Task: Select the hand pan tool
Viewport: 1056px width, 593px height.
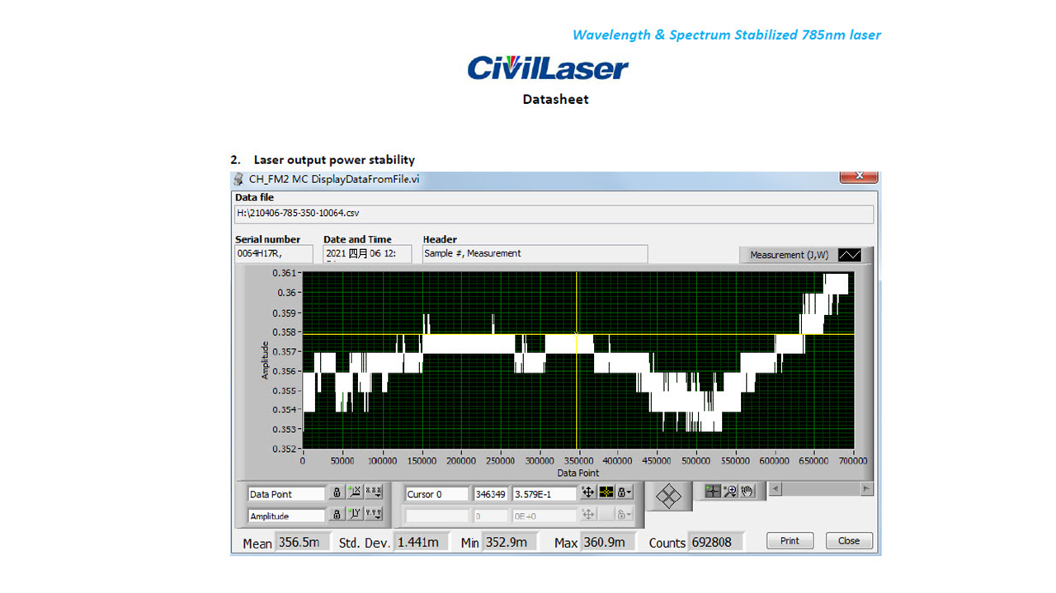Action: coord(747,490)
